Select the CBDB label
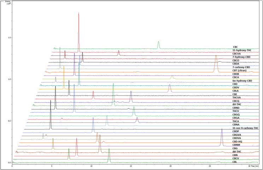The height and width of the screenshot is (170, 263). 236,74
